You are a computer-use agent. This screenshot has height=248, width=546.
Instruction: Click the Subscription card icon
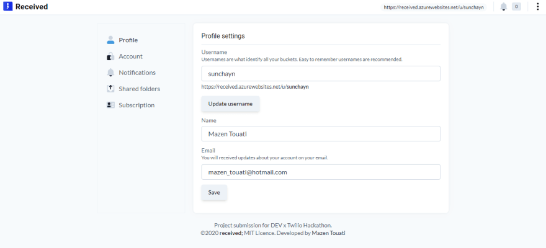tap(110, 105)
